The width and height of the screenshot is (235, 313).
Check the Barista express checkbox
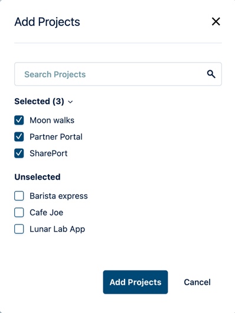19,196
